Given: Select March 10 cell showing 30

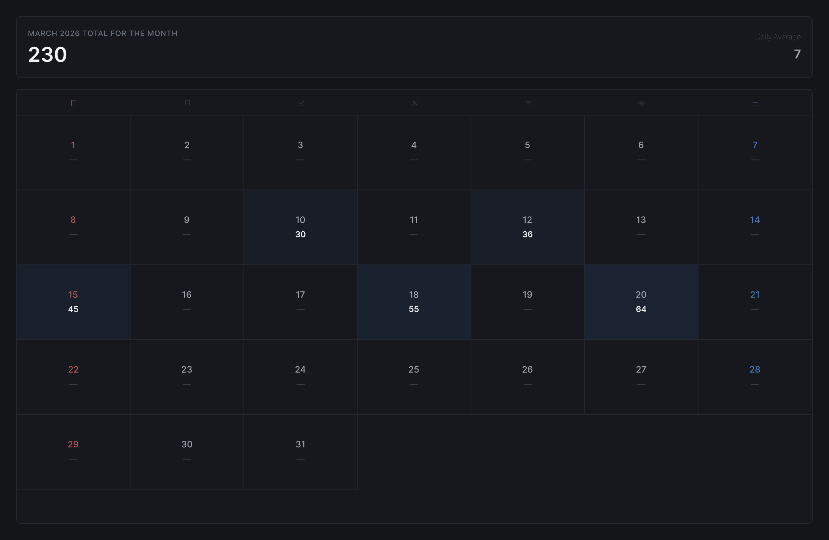Looking at the screenshot, I should (300, 227).
